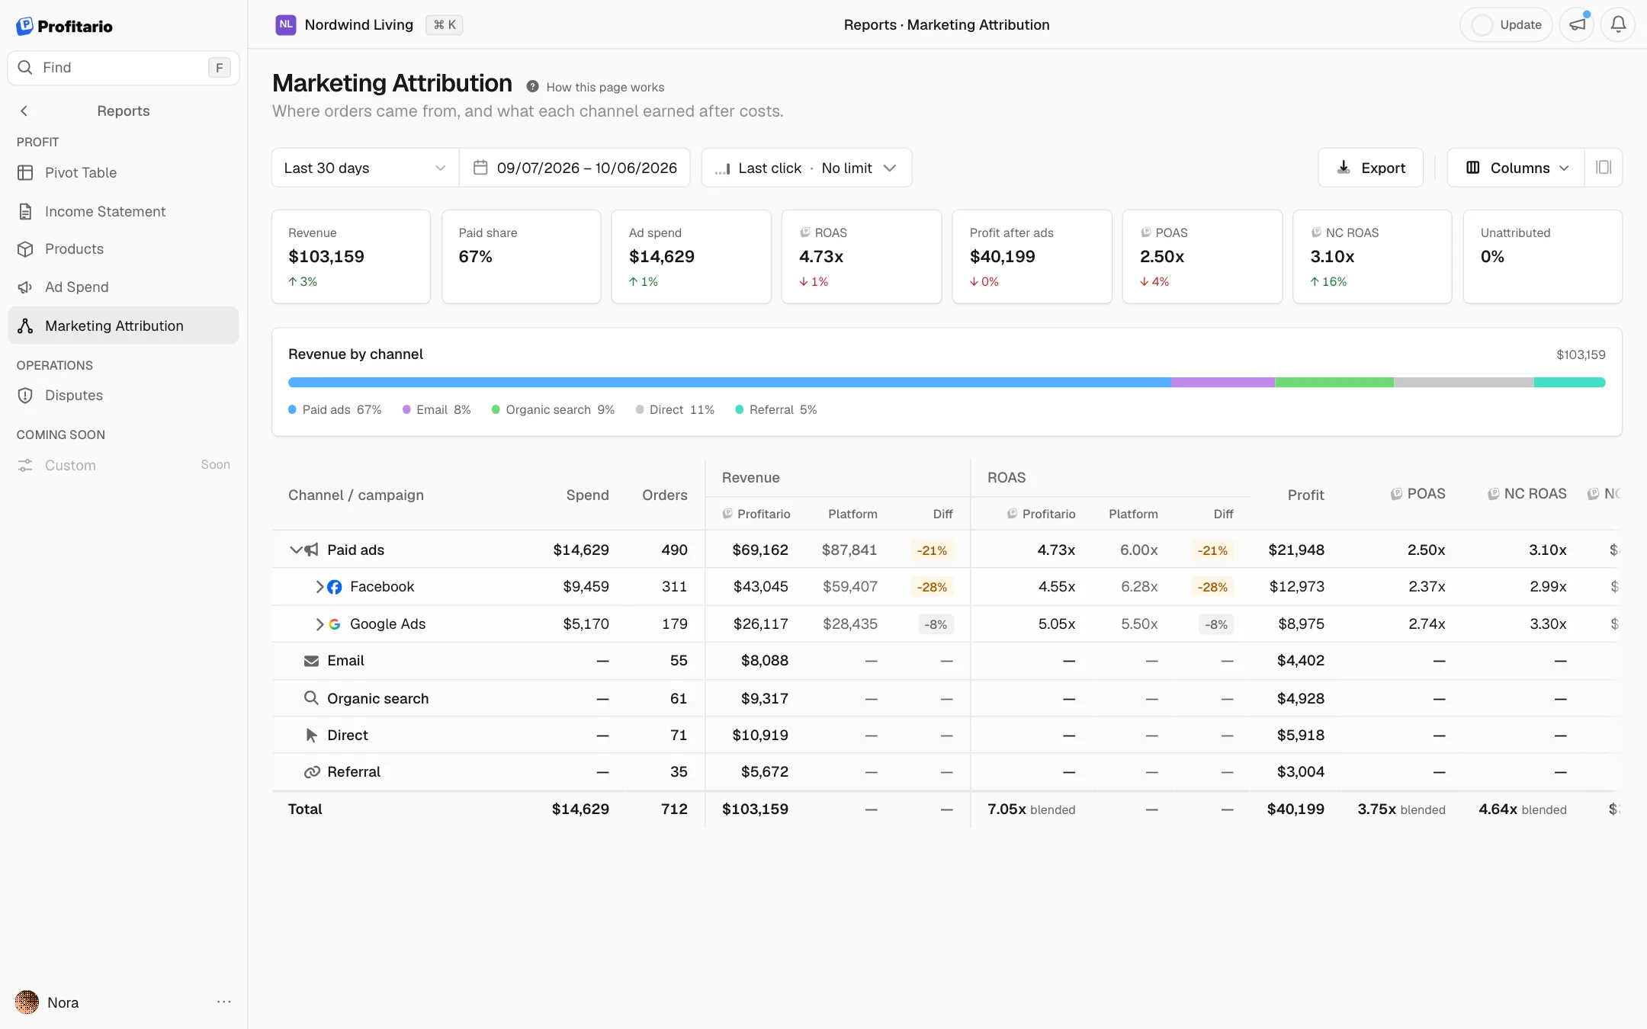
Task: Click the ⌘ K shortcut button
Action: pos(445,25)
